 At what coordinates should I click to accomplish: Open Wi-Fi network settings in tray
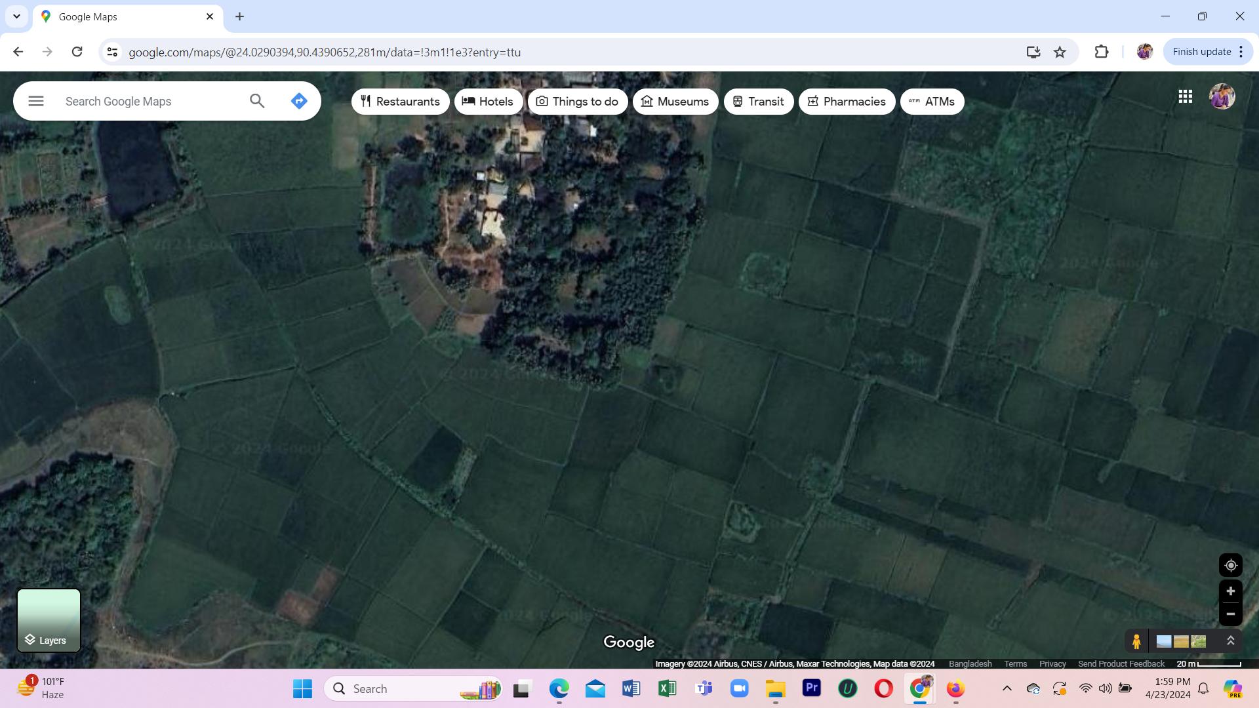click(x=1085, y=688)
